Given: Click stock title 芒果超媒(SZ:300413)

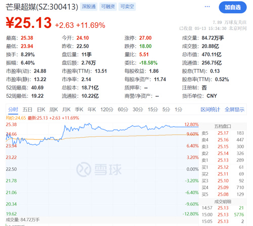Looking at the screenshot, I should click(42, 7).
